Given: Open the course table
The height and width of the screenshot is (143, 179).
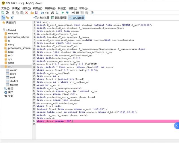Looking at the screenshot, I should (x=13, y=70).
